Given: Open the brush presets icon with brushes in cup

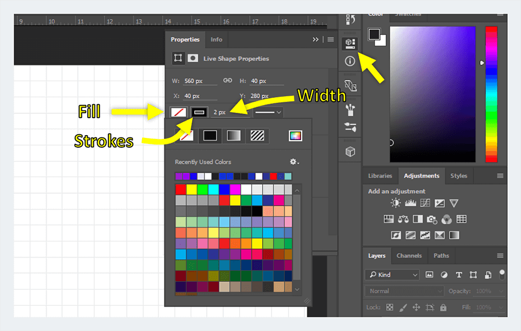Looking at the screenshot, I should [x=350, y=110].
